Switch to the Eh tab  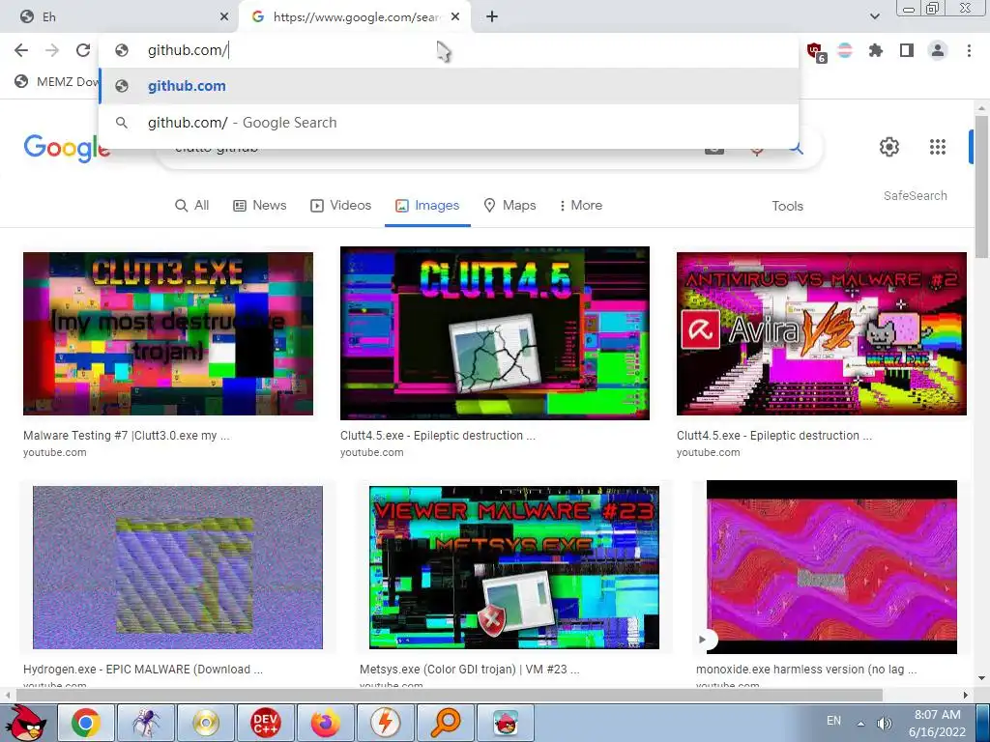(x=120, y=17)
